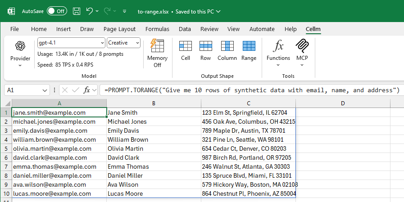Switch to the Page Layout tab
This screenshot has width=404, height=202.
click(x=119, y=29)
